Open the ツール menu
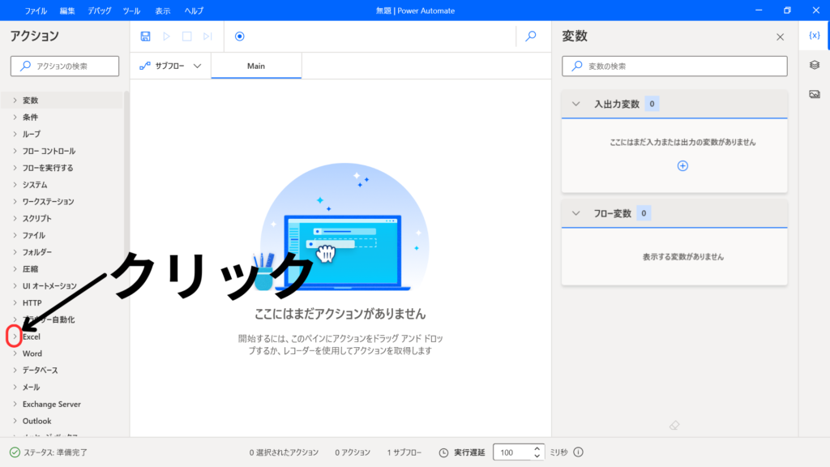The height and width of the screenshot is (467, 830). pos(131,11)
